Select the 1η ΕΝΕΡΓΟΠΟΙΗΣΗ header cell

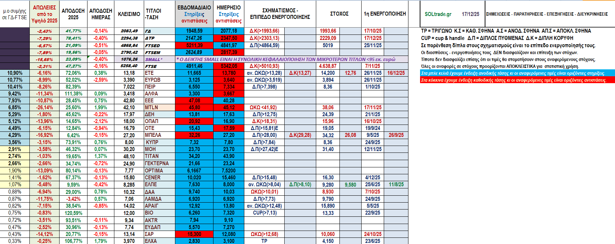pos(384,14)
